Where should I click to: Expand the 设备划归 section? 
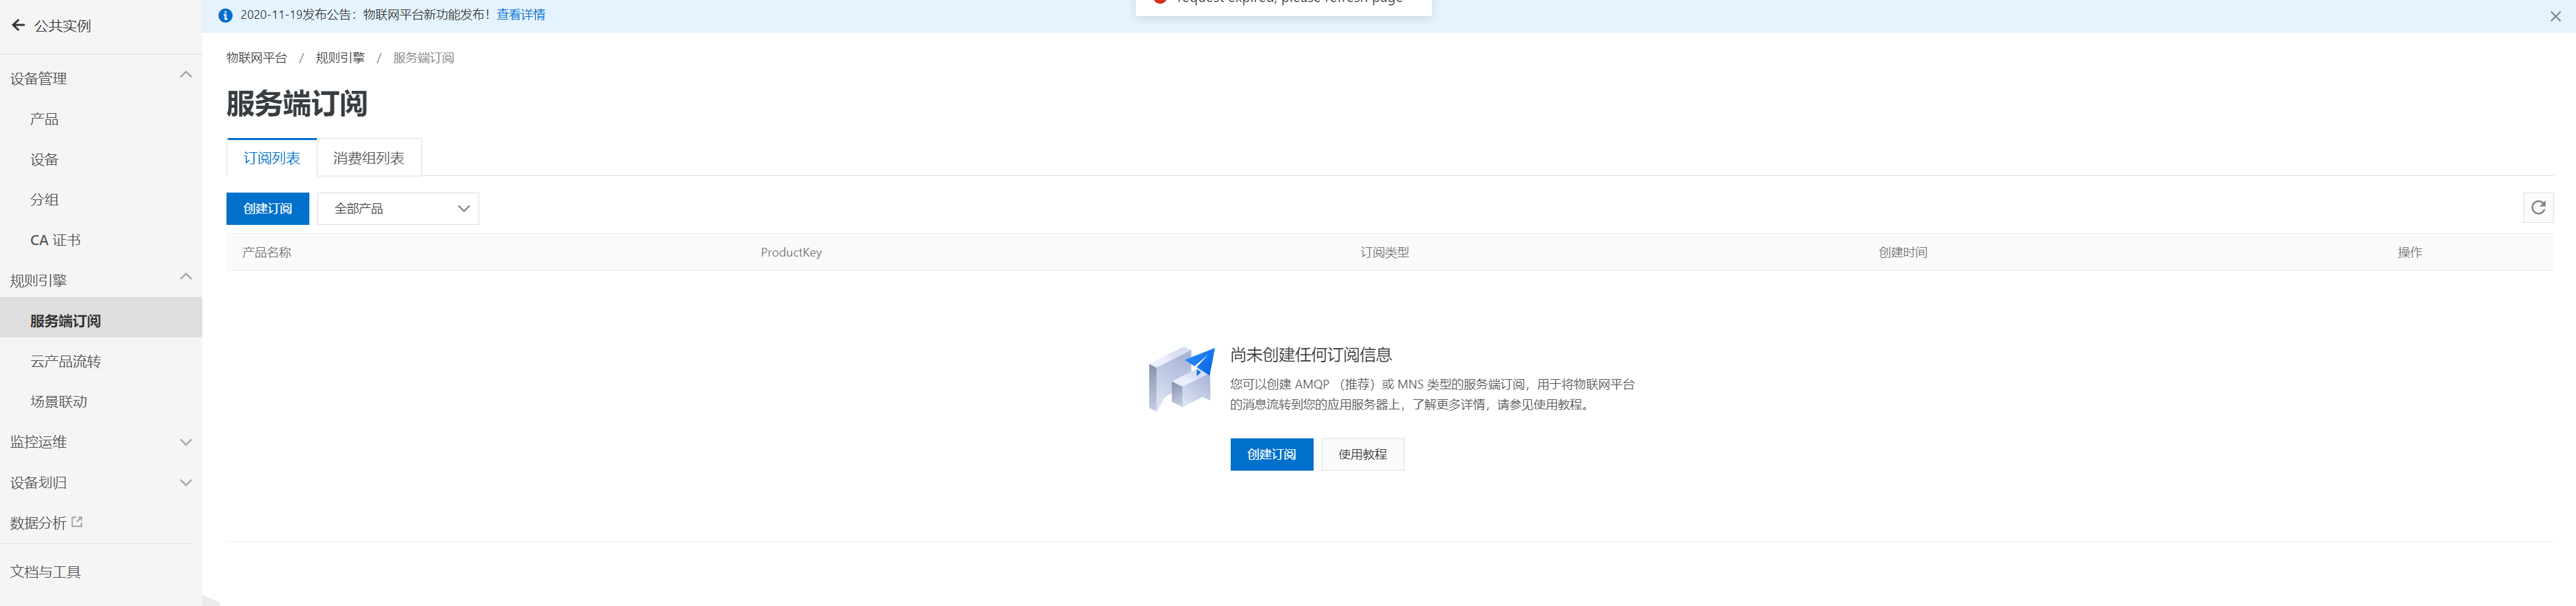(185, 482)
